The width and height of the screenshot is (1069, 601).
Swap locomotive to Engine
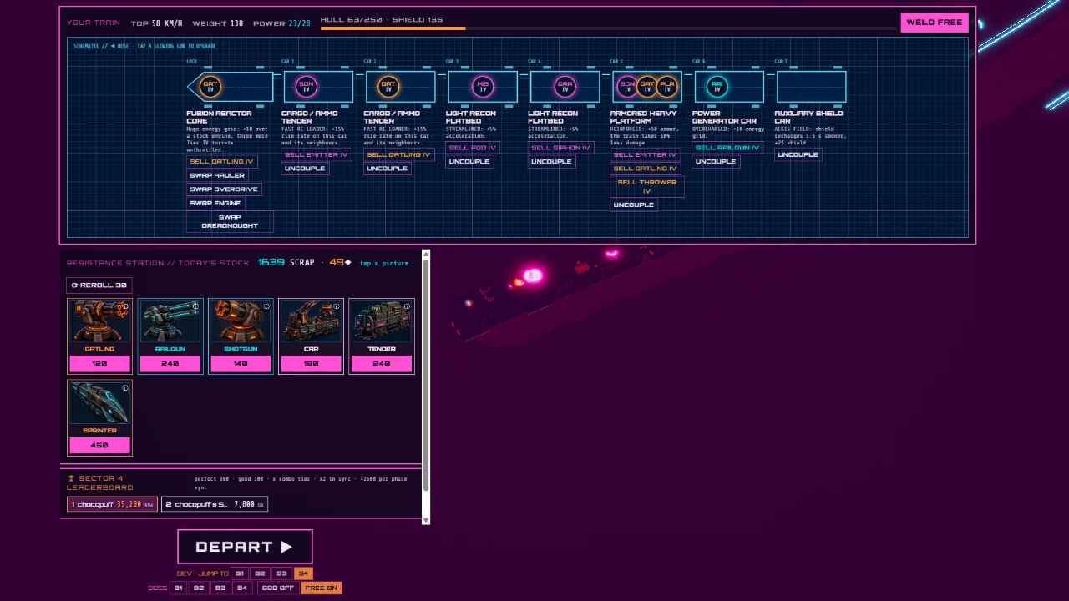(215, 203)
